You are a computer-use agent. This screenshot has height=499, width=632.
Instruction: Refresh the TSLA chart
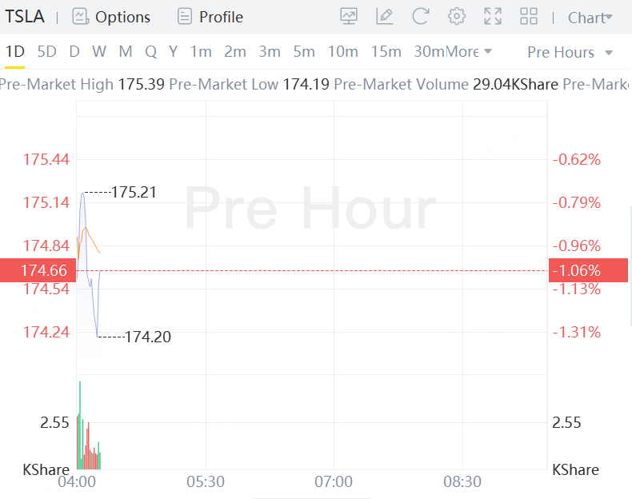coord(421,17)
